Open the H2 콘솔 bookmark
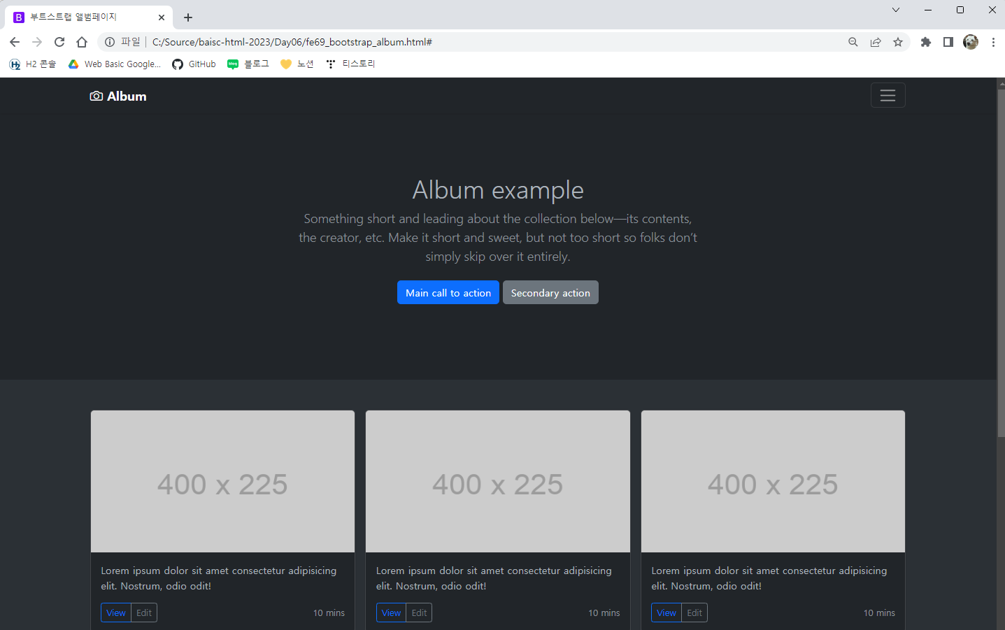1005x630 pixels. point(33,64)
